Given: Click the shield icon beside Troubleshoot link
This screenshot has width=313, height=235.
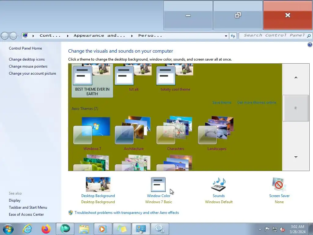Looking at the screenshot, I should tap(71, 213).
